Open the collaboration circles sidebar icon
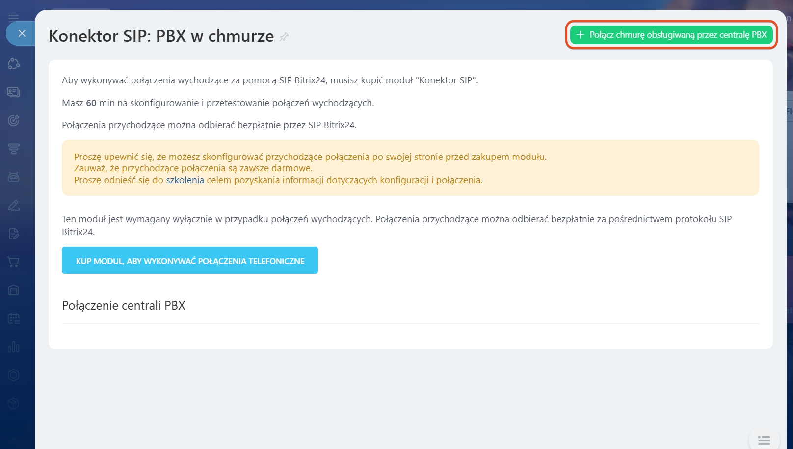This screenshot has height=449, width=793. pos(14,64)
